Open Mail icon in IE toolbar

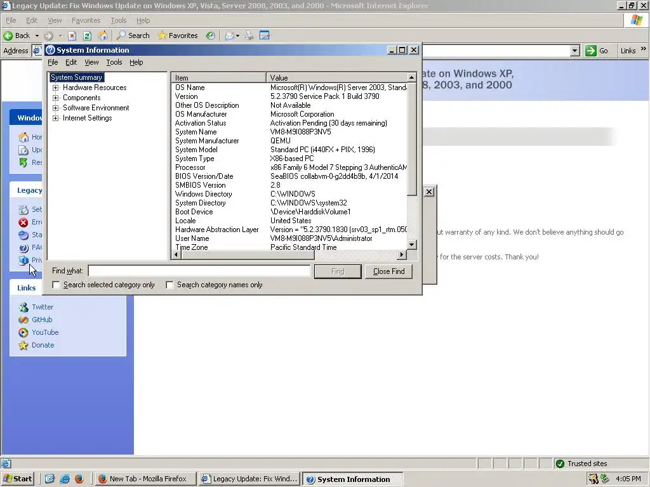(230, 36)
